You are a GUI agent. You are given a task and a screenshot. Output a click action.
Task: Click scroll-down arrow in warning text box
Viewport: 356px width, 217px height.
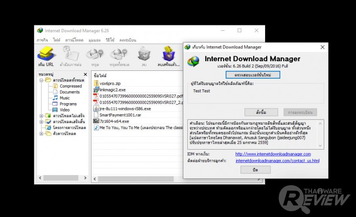(320, 146)
